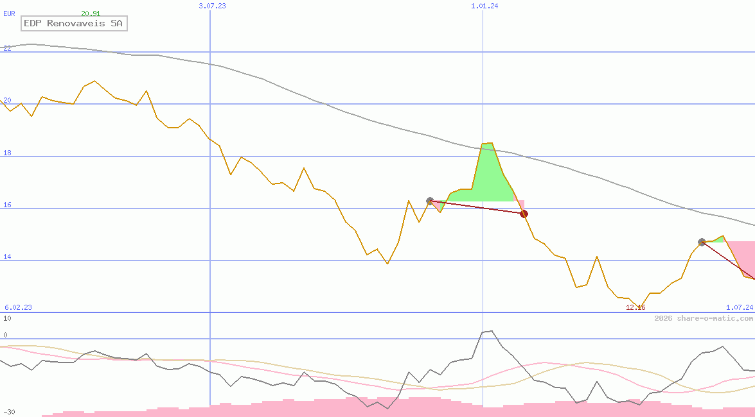
Task: Click the 0 indicator axis label
Action: click(5, 335)
